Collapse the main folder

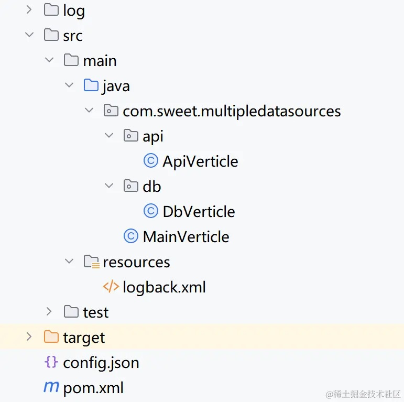pos(49,60)
